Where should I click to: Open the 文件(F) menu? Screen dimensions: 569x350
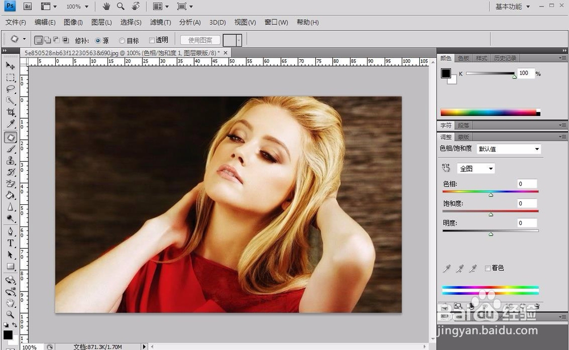15,23
